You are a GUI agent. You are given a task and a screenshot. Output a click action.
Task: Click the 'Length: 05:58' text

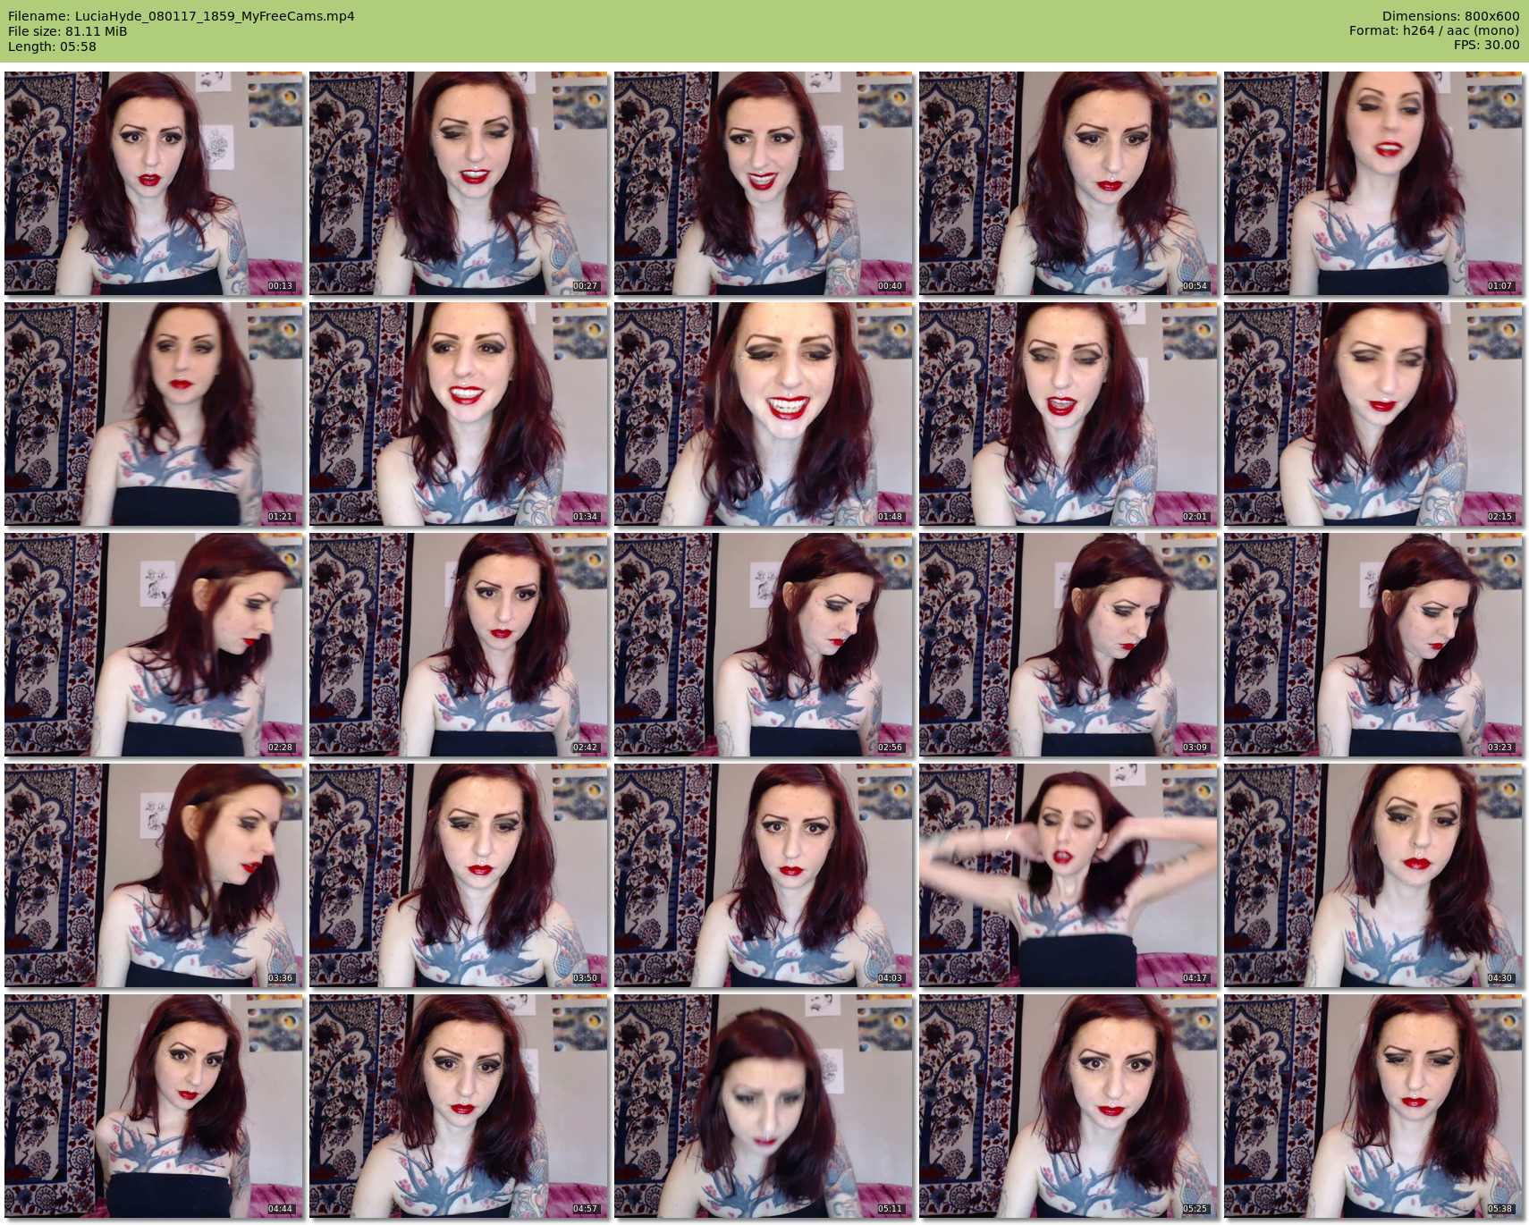click(x=52, y=46)
